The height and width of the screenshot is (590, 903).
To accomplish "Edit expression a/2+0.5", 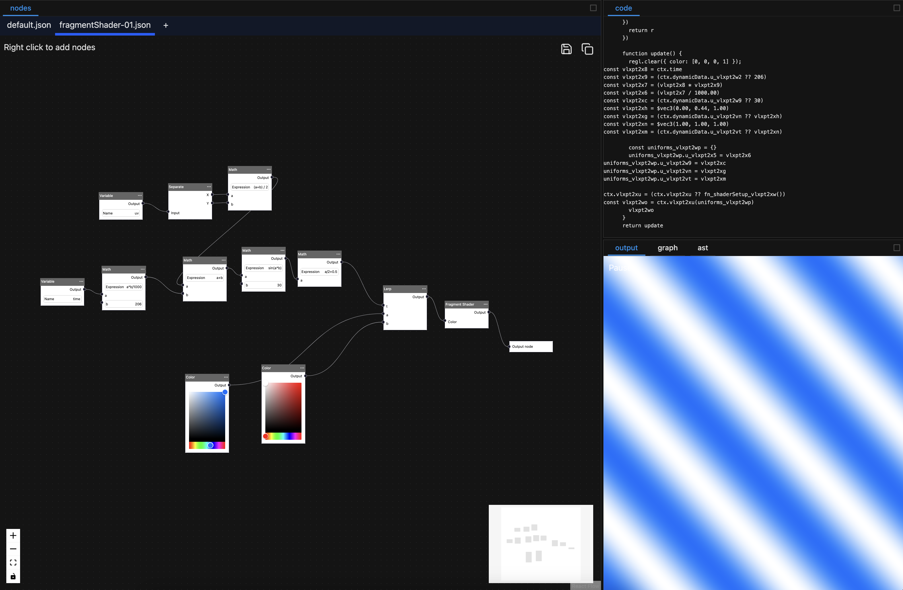I will click(319, 271).
